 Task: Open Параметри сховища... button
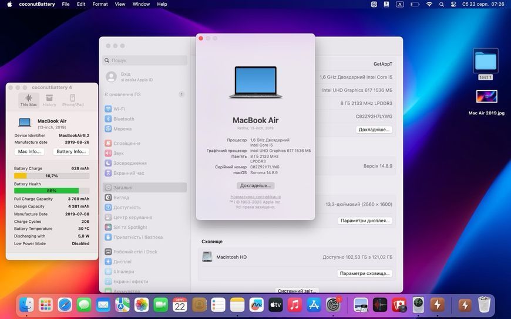coord(365,273)
